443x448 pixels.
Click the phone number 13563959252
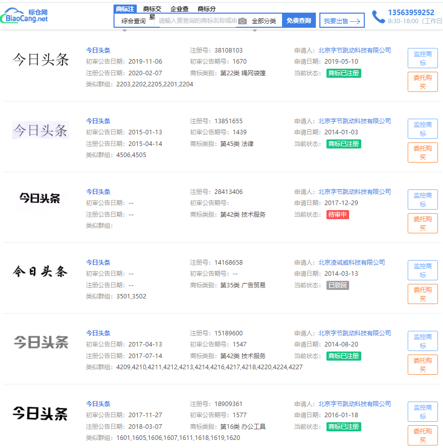(411, 13)
